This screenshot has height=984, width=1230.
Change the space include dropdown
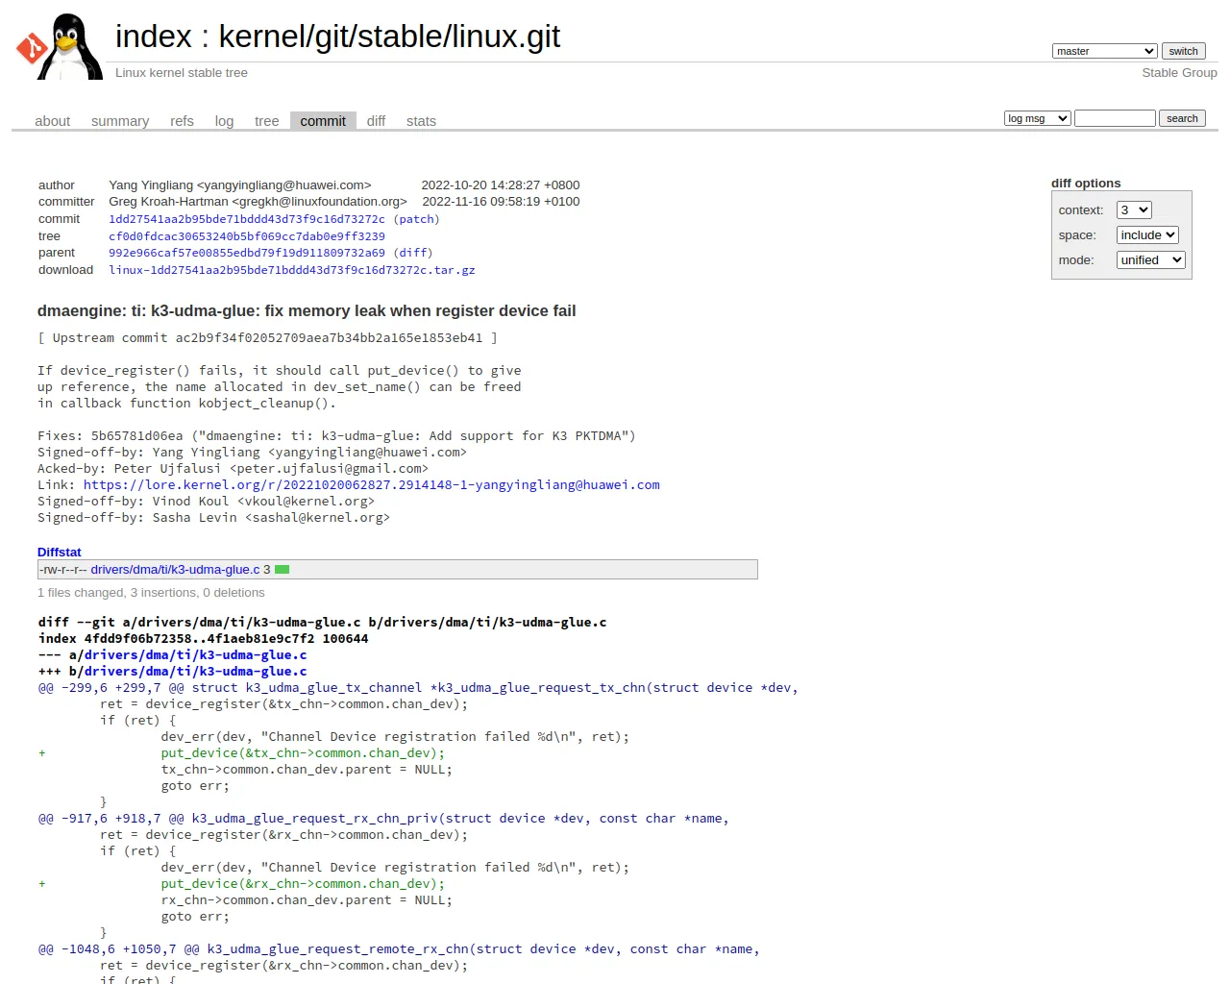pyautogui.click(x=1147, y=235)
